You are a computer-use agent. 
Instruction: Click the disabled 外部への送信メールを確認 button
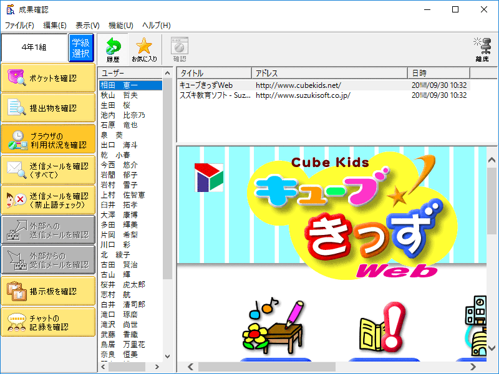(48, 230)
